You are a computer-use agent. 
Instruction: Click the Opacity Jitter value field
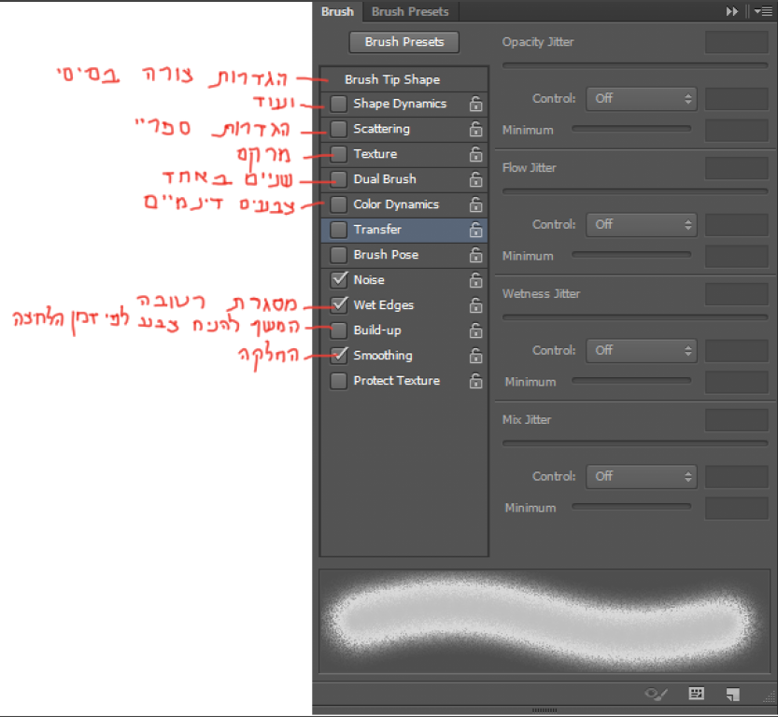736,42
